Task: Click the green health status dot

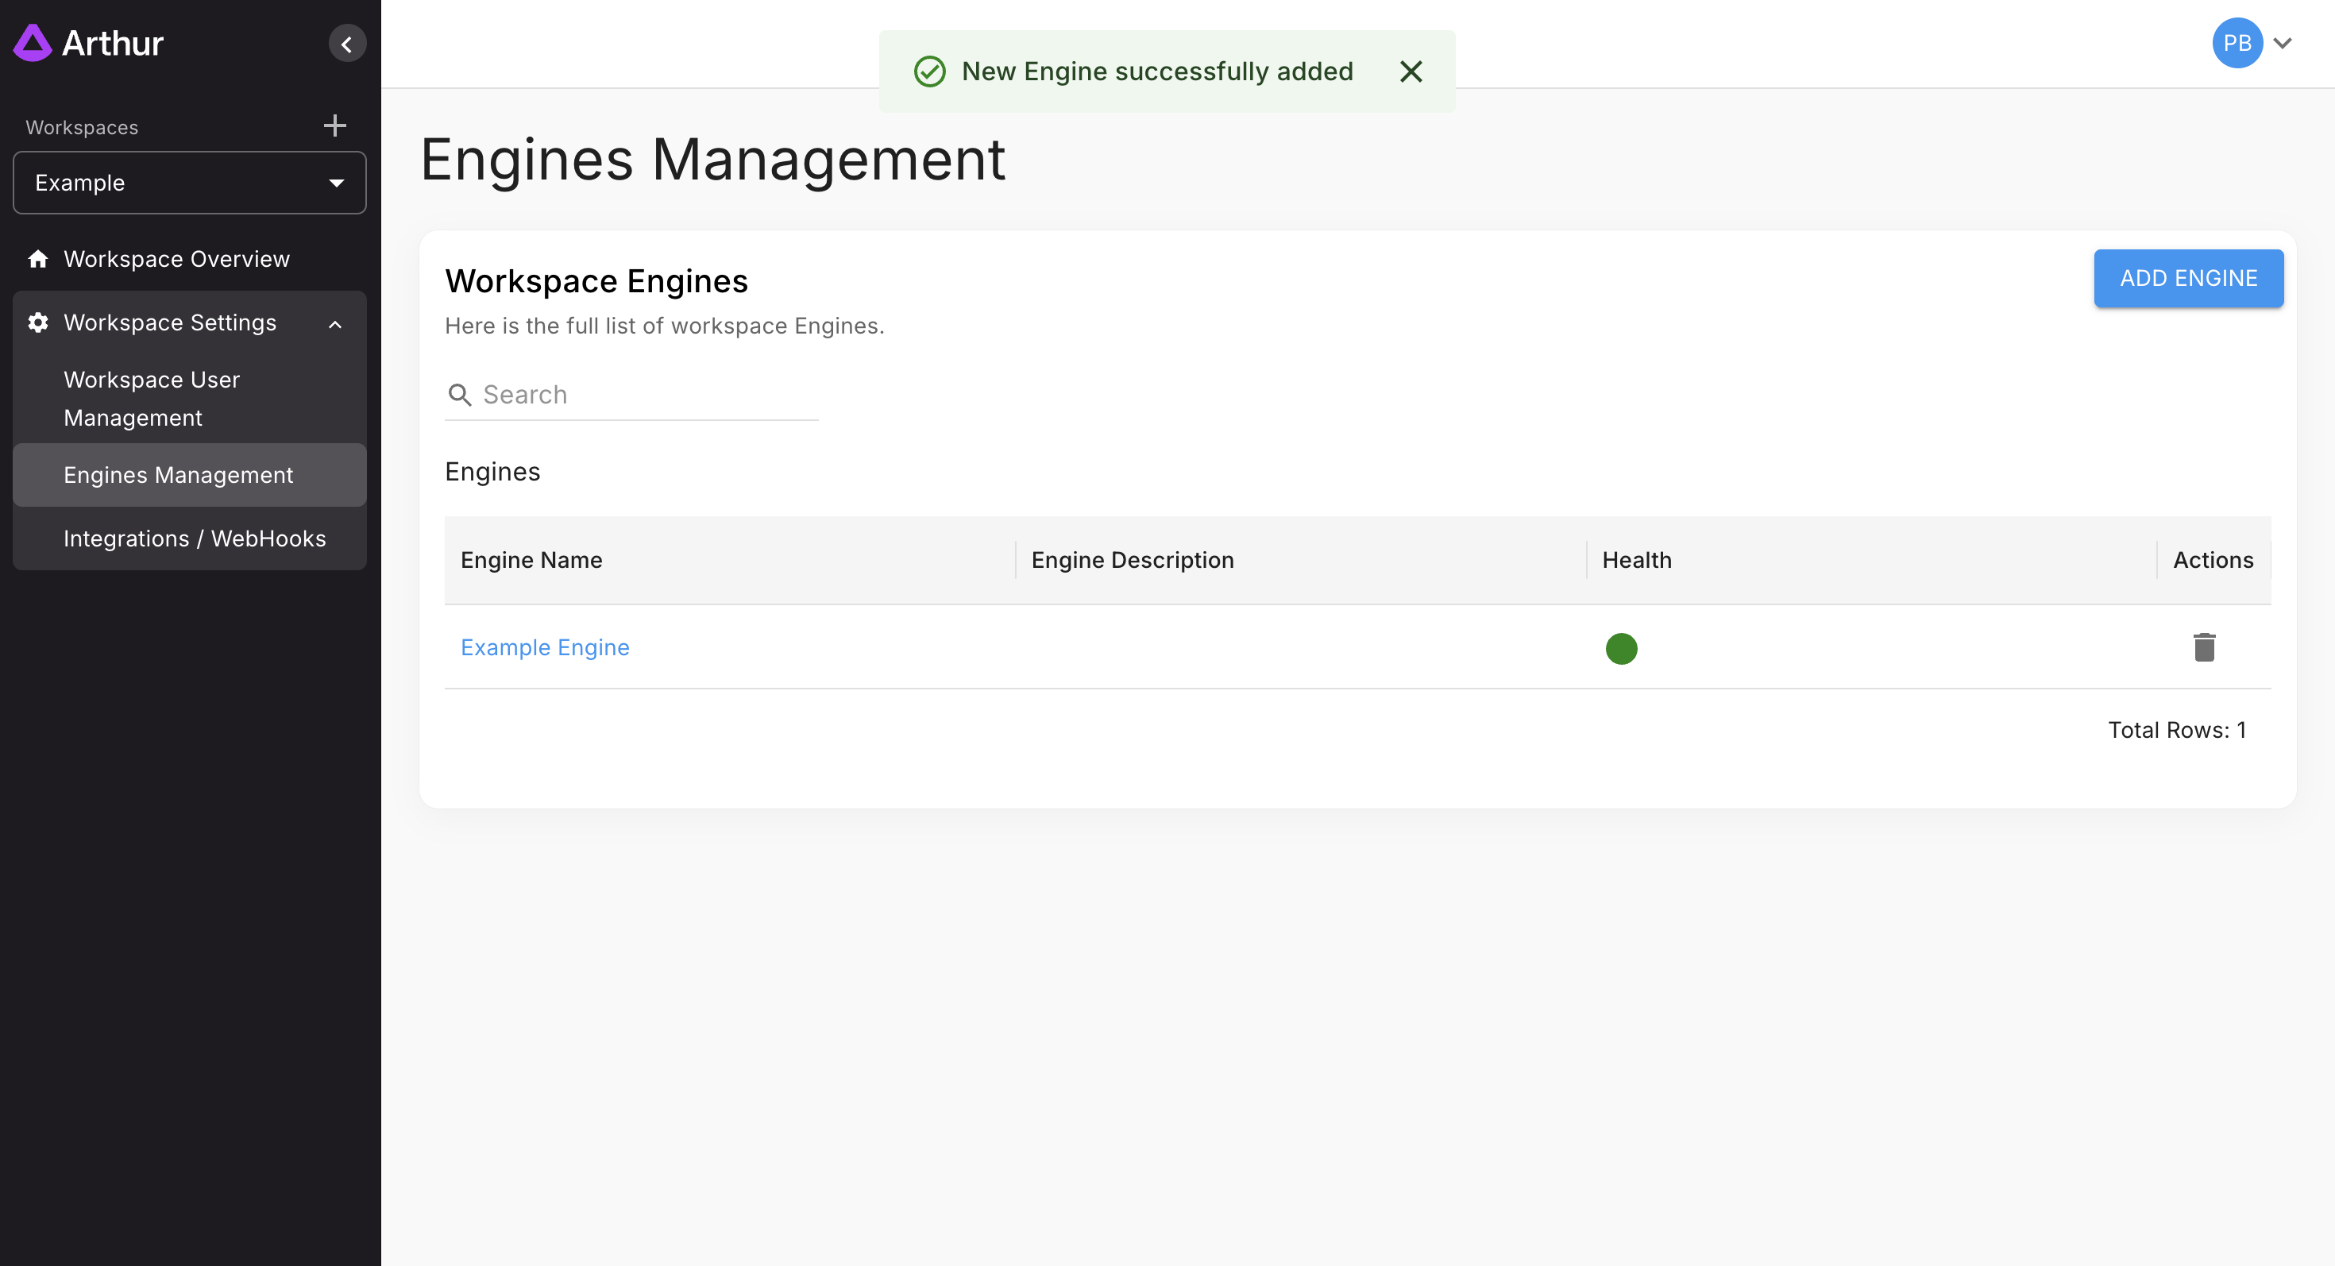Action: coord(1621,648)
